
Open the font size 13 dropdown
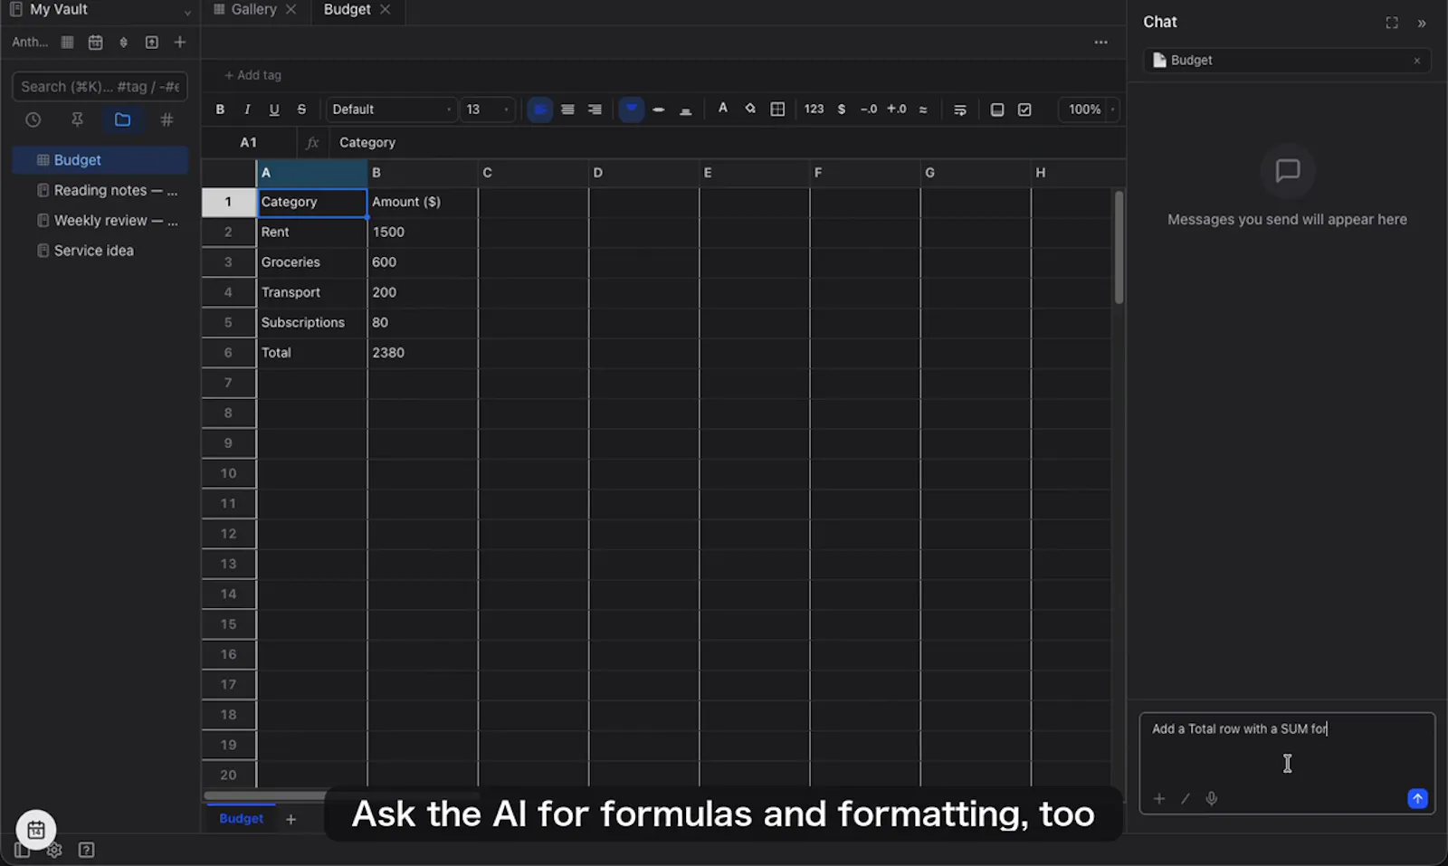click(x=488, y=109)
